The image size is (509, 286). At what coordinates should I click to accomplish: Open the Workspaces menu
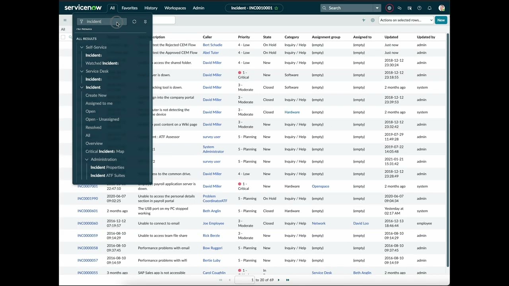[175, 8]
